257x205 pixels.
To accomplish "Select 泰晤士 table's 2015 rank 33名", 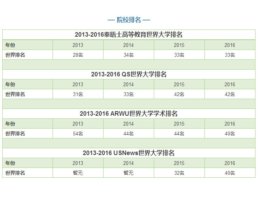I will 179,55.
